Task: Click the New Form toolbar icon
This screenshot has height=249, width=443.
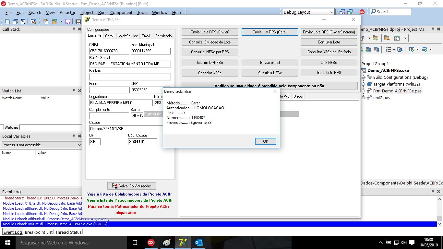Action: (x=33, y=21)
